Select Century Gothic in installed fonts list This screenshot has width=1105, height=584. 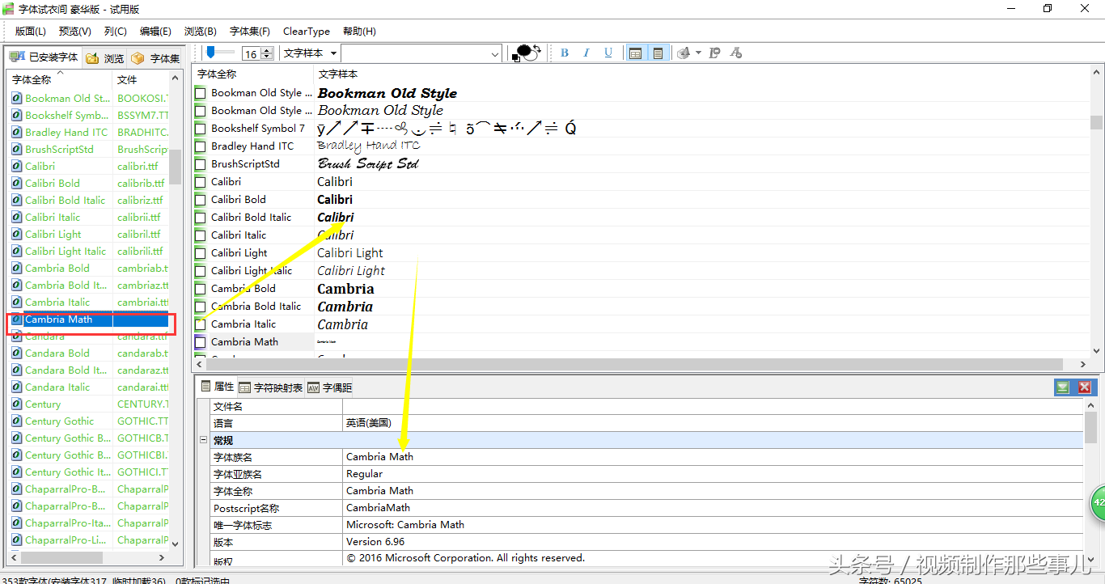(x=59, y=421)
